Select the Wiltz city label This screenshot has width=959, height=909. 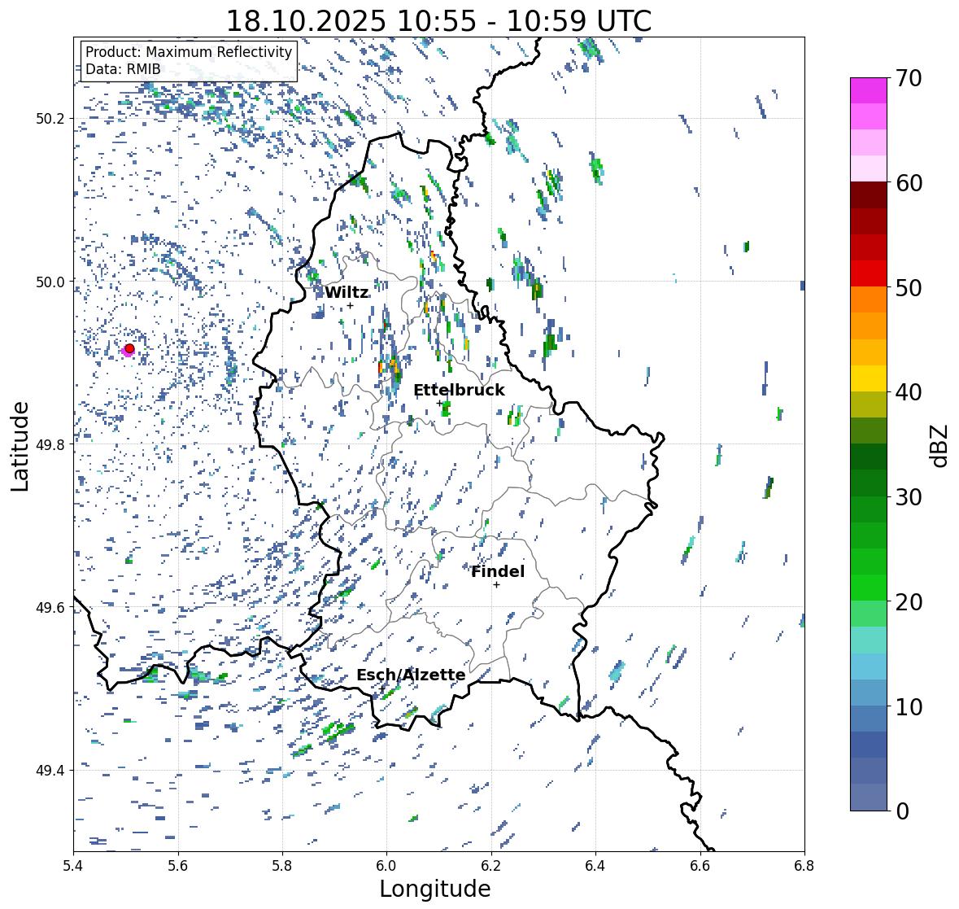point(347,292)
